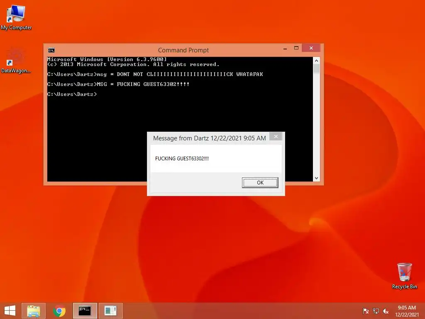Open the My Computer desktop icon
The height and width of the screenshot is (319, 425).
pos(16,17)
